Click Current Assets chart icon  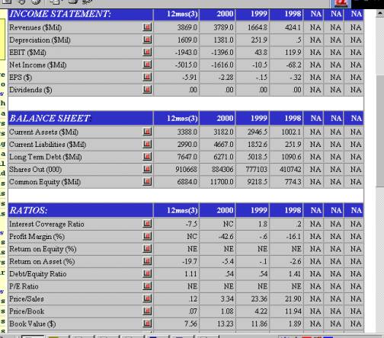pos(147,132)
